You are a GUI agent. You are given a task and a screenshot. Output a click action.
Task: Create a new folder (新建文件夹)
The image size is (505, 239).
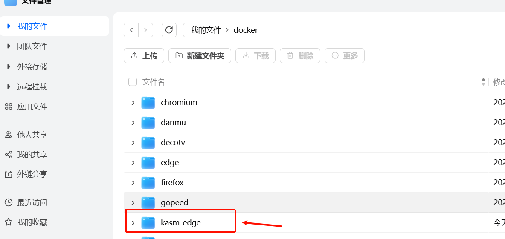click(200, 56)
